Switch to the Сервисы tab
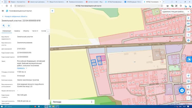This screenshot has height=108, width=192. click(17, 31)
